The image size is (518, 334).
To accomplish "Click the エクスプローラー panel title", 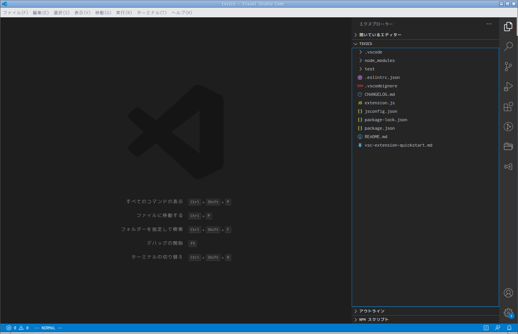I will point(376,24).
